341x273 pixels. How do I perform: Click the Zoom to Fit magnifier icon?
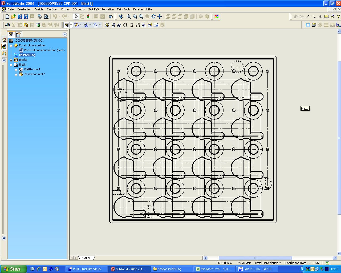point(129,17)
